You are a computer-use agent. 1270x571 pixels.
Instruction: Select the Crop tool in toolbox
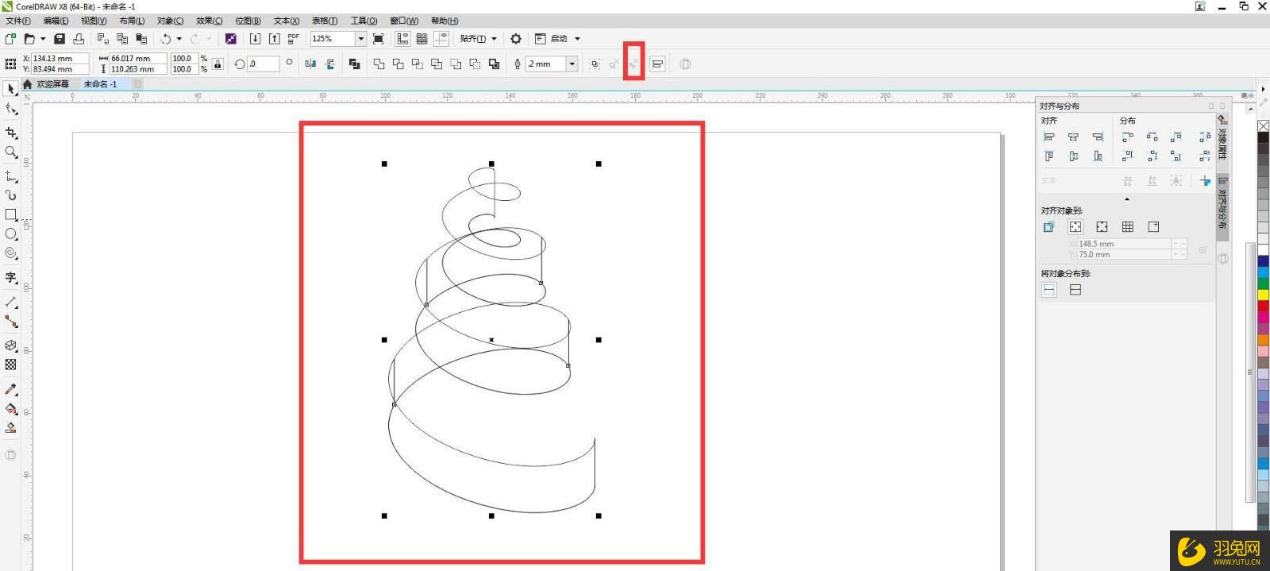(x=11, y=133)
